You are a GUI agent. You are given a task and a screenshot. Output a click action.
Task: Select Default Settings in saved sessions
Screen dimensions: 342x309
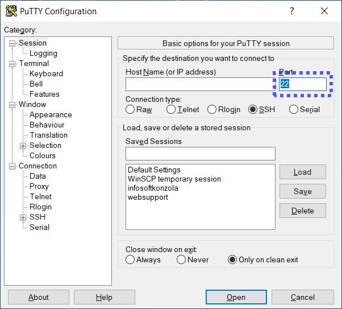[x=154, y=170]
